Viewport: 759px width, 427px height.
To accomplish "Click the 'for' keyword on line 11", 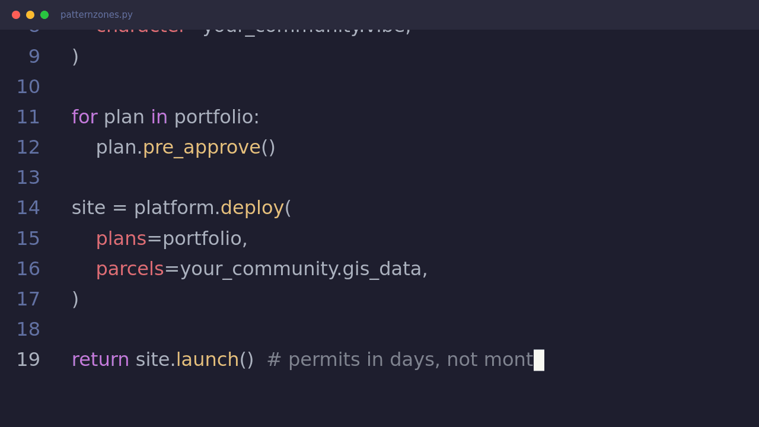I will tap(84, 117).
